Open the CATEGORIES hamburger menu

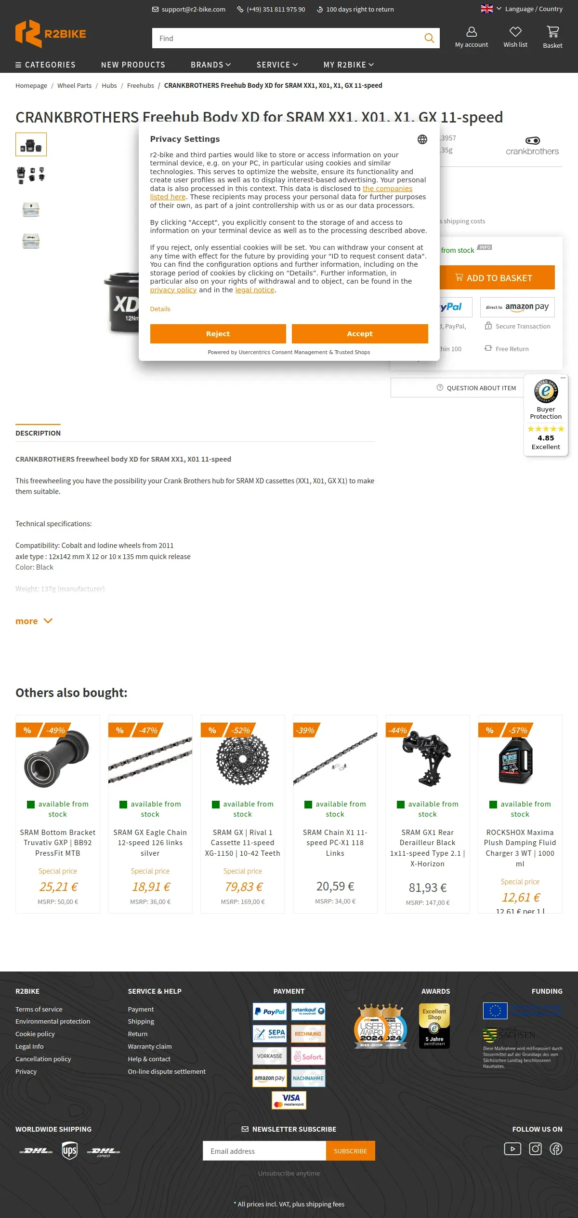coord(45,65)
